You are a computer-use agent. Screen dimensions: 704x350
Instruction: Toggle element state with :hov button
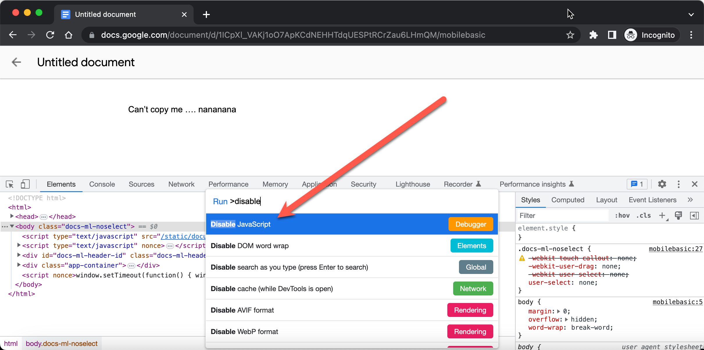click(623, 215)
